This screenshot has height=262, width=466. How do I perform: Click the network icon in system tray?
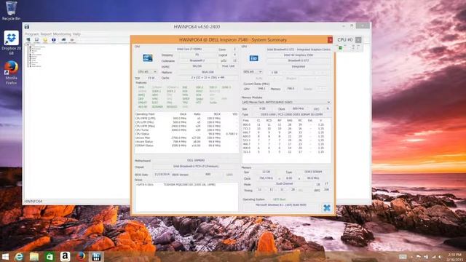(434, 257)
